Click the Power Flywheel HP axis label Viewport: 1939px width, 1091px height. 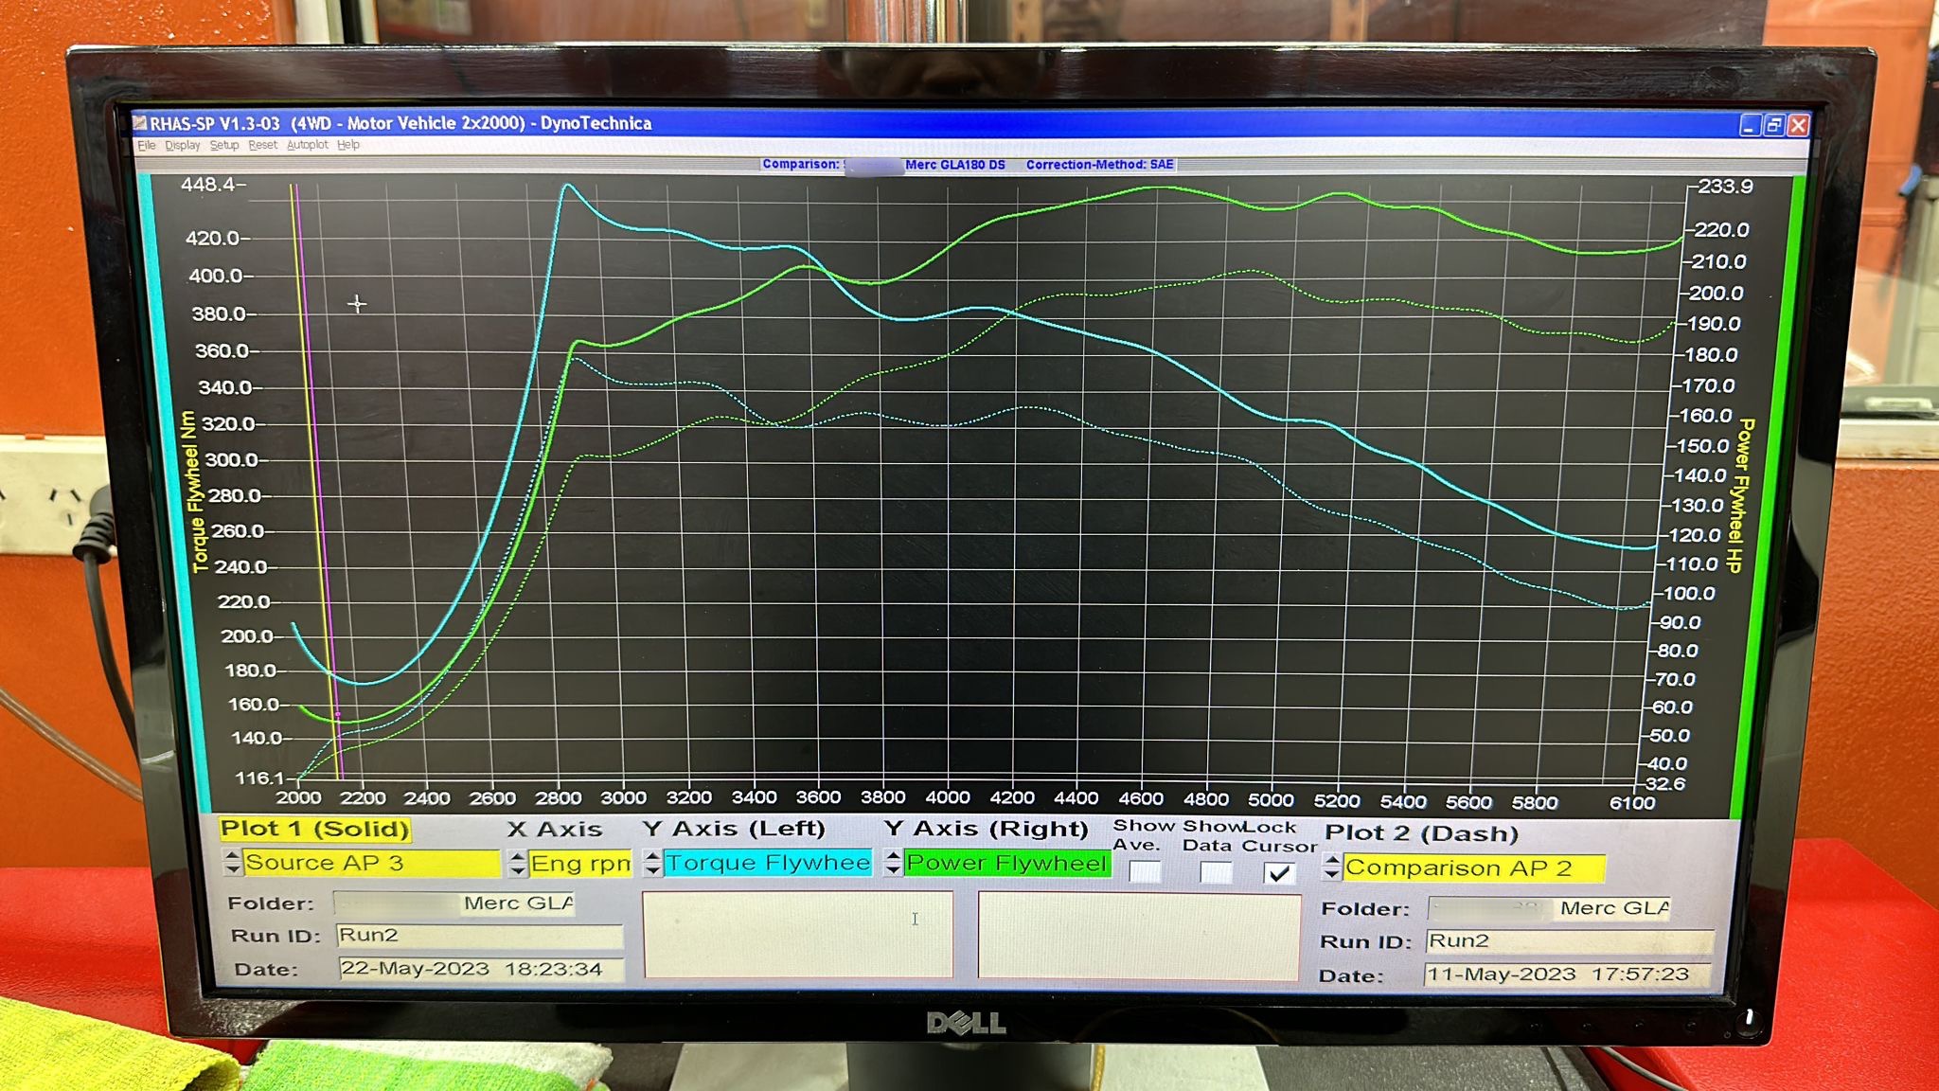(x=1740, y=496)
